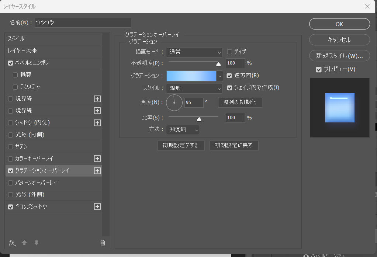377x257 pixels.
Task: Click 名前 field containing つやつや
Action: coord(83,22)
